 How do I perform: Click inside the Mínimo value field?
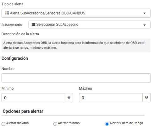coord(33,97)
